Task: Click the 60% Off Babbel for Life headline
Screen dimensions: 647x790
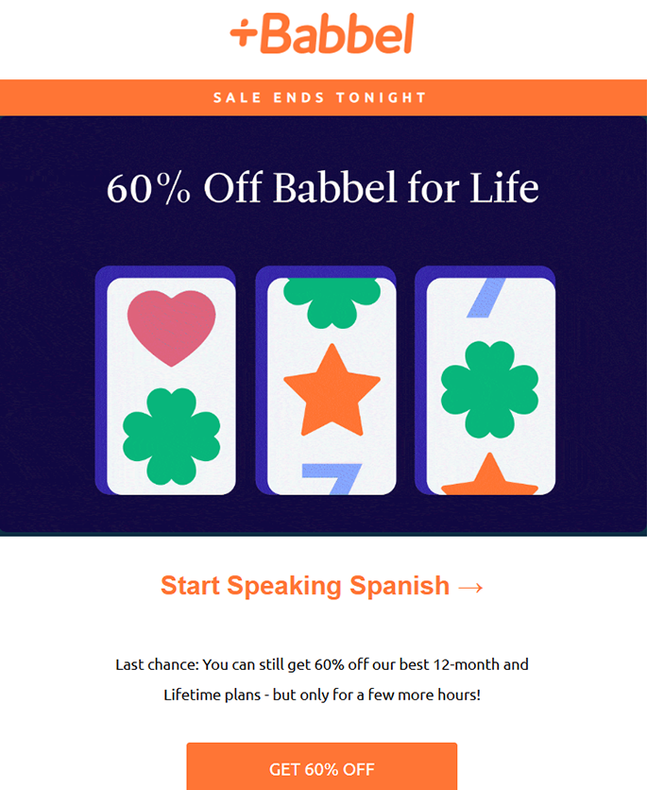Action: tap(322, 189)
